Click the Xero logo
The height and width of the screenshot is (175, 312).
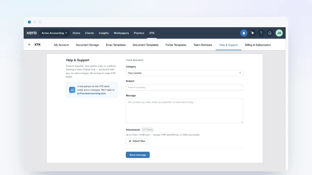31,33
